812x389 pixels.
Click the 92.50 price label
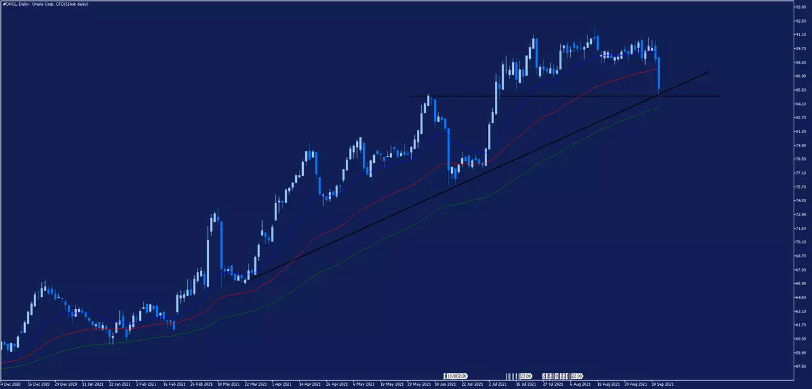pos(801,21)
